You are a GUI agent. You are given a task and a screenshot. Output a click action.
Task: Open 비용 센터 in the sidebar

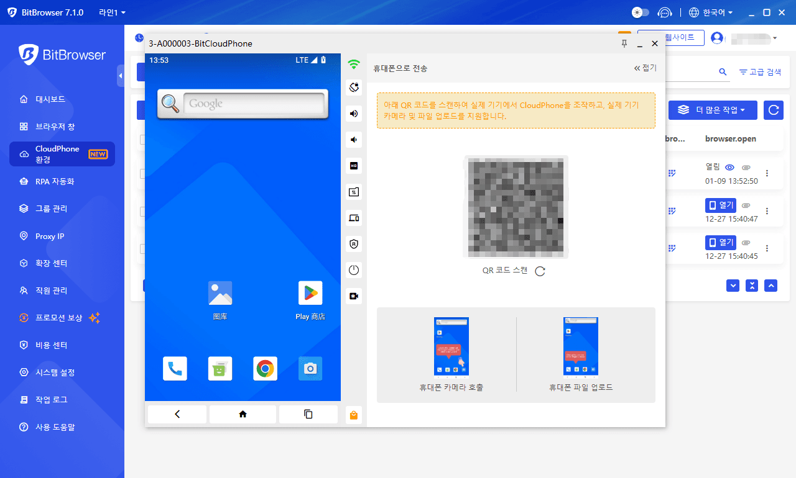(62, 345)
